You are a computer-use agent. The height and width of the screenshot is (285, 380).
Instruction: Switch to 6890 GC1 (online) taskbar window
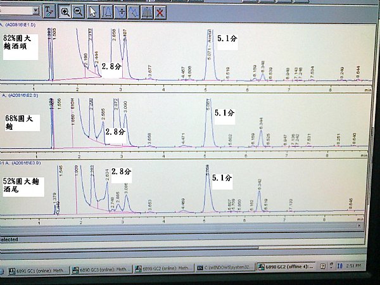point(39,270)
